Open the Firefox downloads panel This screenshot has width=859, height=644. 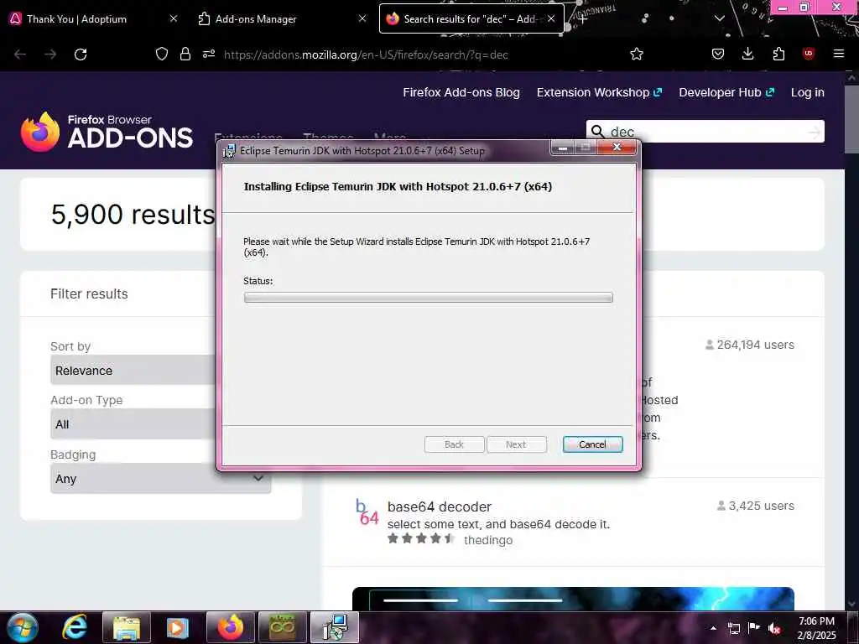click(x=747, y=54)
